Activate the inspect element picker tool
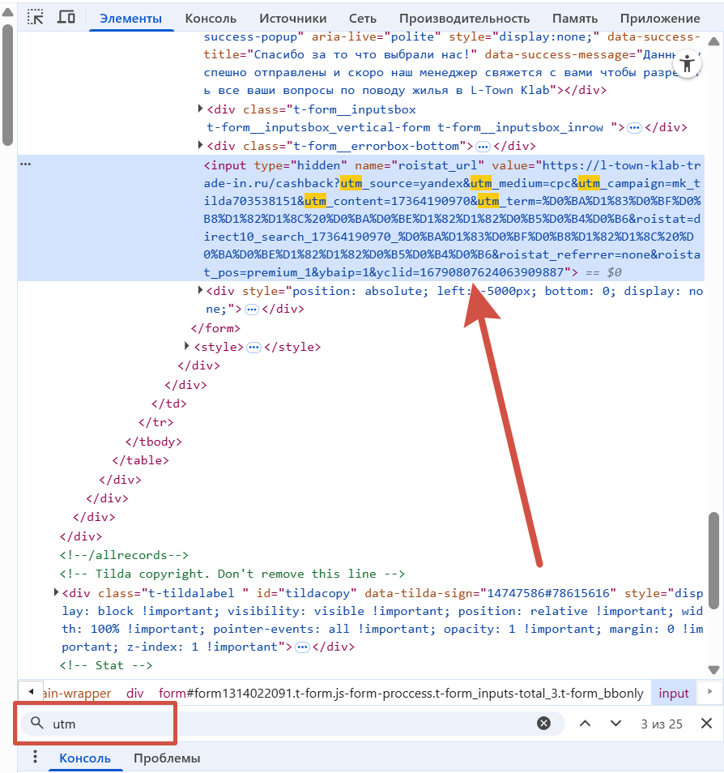This screenshot has width=724, height=773. [x=36, y=18]
